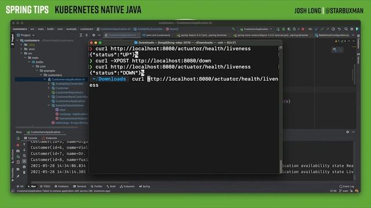The height and width of the screenshot is (208, 371).
Task: Select the CustomersApplication.kt editor tab
Action: coord(122,35)
